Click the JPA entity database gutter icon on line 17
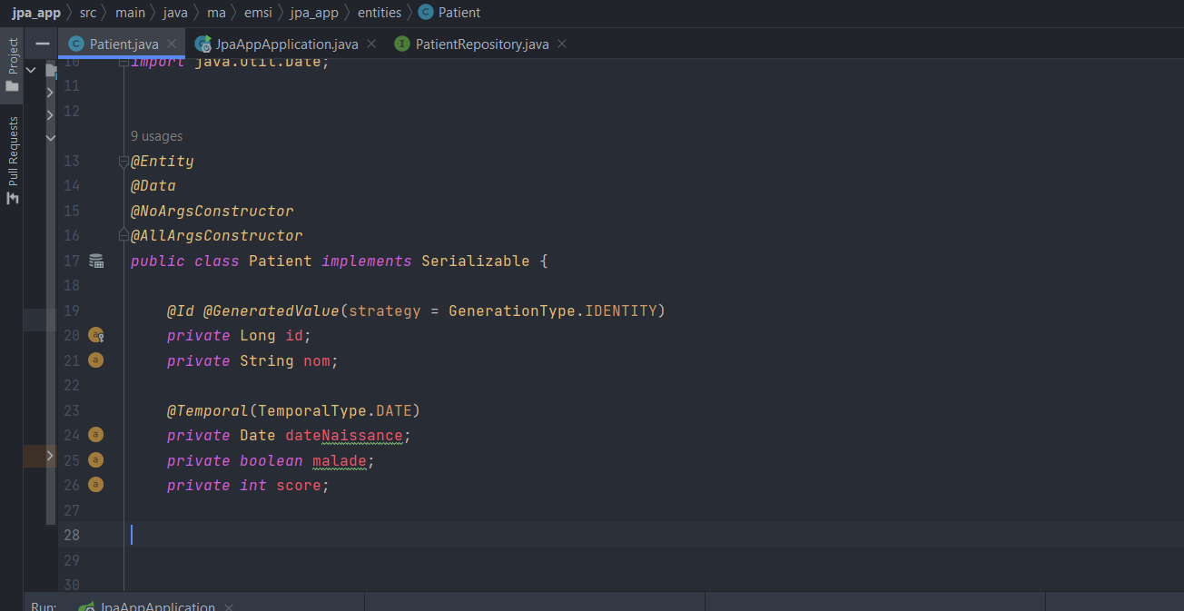The height and width of the screenshot is (611, 1184). coord(96,261)
